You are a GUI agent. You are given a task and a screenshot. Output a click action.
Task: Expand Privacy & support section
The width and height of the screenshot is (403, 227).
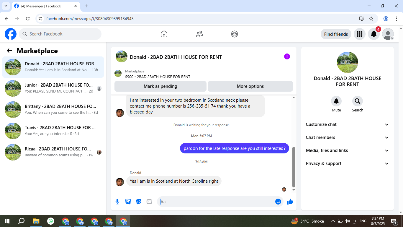coord(348,163)
